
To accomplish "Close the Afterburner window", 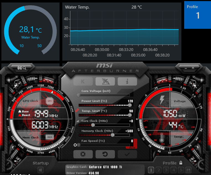I will [193, 68].
